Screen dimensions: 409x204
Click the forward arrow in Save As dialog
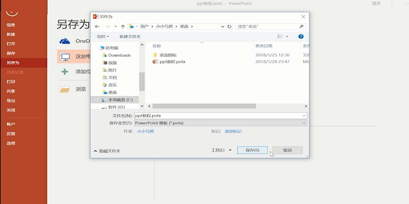point(107,27)
